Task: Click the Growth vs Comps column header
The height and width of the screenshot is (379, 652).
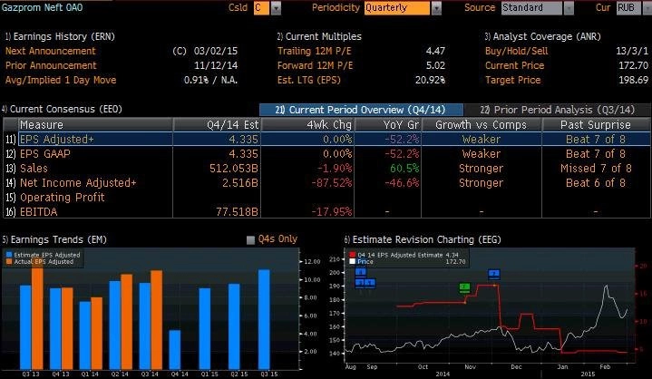Action: (x=482, y=125)
